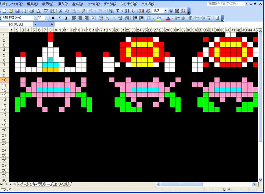Image resolution: width=265 pixels, height=194 pixels.
Task: Insert a hyperlink with the globe icon
Action: [x=111, y=11]
